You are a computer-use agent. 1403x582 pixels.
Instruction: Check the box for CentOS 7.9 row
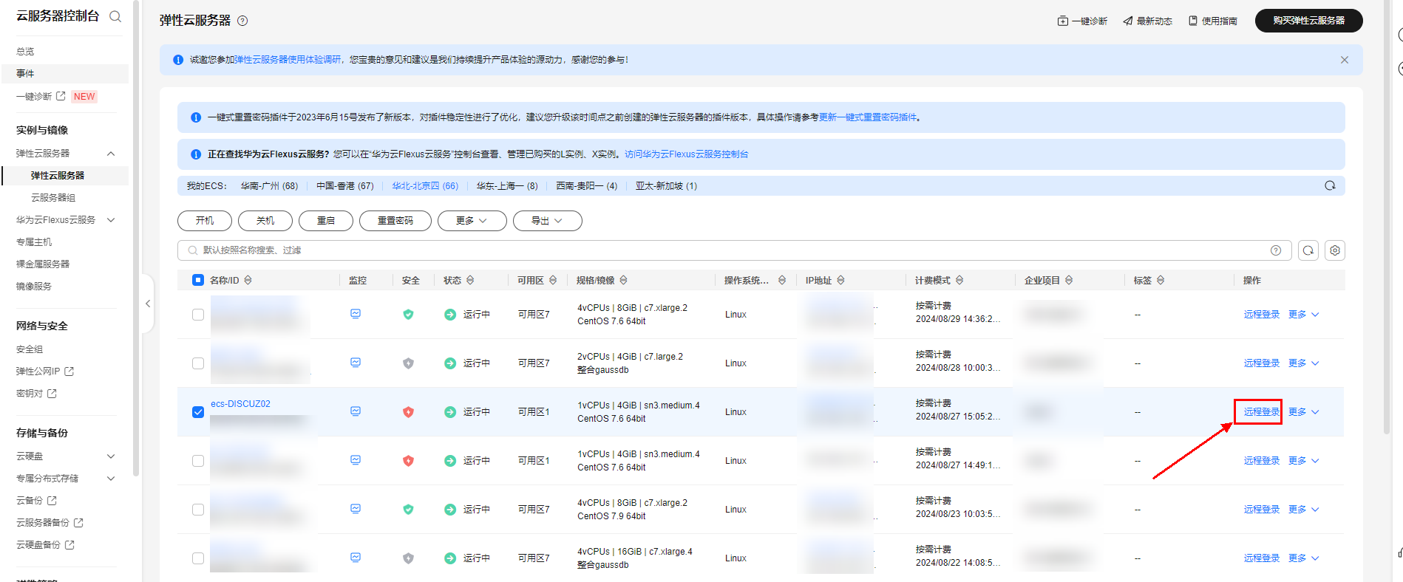198,510
